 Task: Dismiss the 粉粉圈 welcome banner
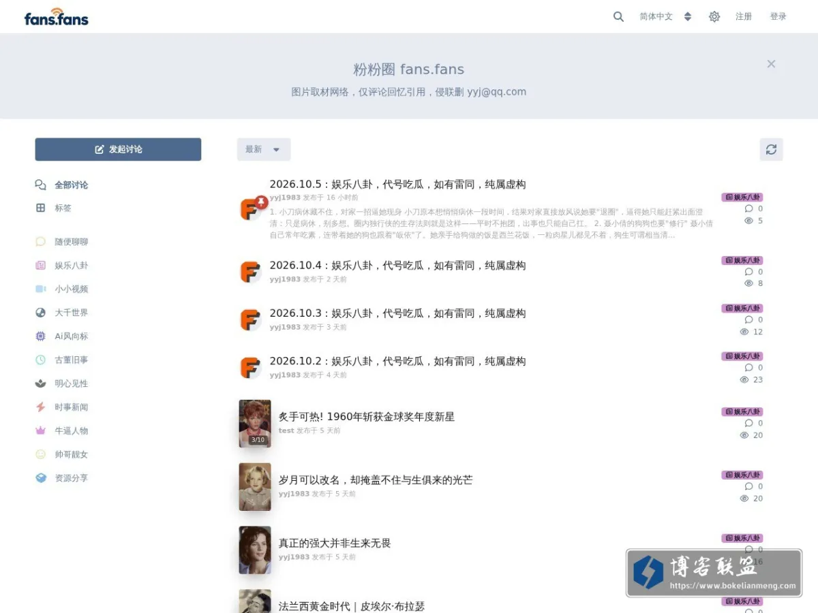pos(771,63)
